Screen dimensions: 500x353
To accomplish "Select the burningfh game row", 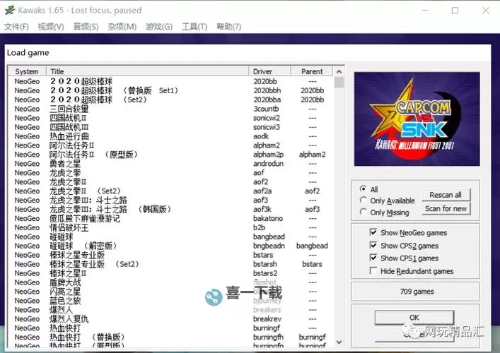I will pos(171,337).
